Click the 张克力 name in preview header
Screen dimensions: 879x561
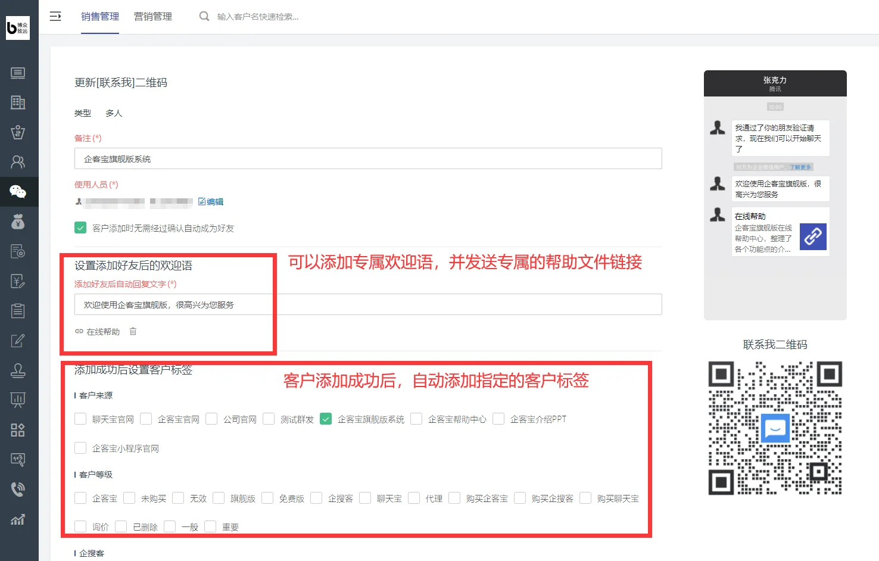pos(775,80)
